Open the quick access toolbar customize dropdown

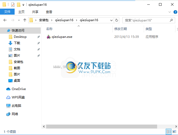23,5
